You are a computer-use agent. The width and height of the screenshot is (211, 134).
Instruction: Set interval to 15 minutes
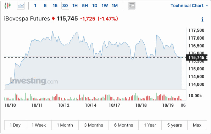pos(55,6)
